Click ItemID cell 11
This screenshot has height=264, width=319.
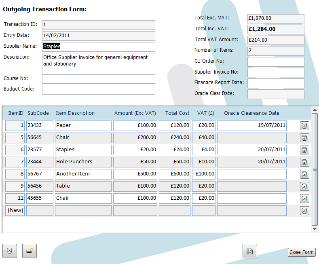tap(15, 199)
